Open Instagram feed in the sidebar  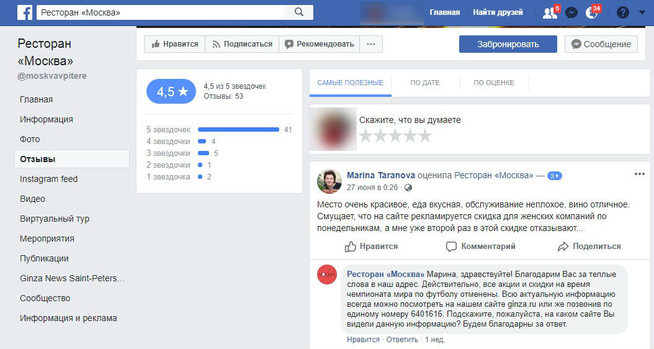coord(49,179)
